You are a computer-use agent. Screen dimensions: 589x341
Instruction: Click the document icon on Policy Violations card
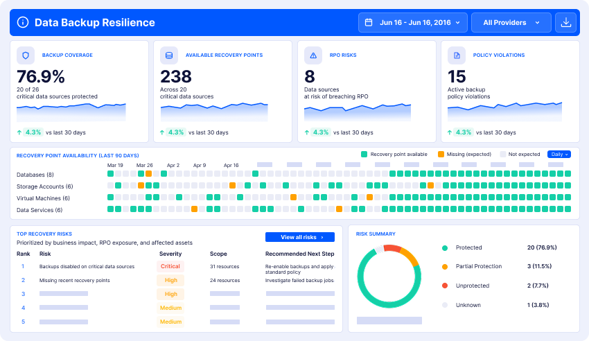point(457,55)
